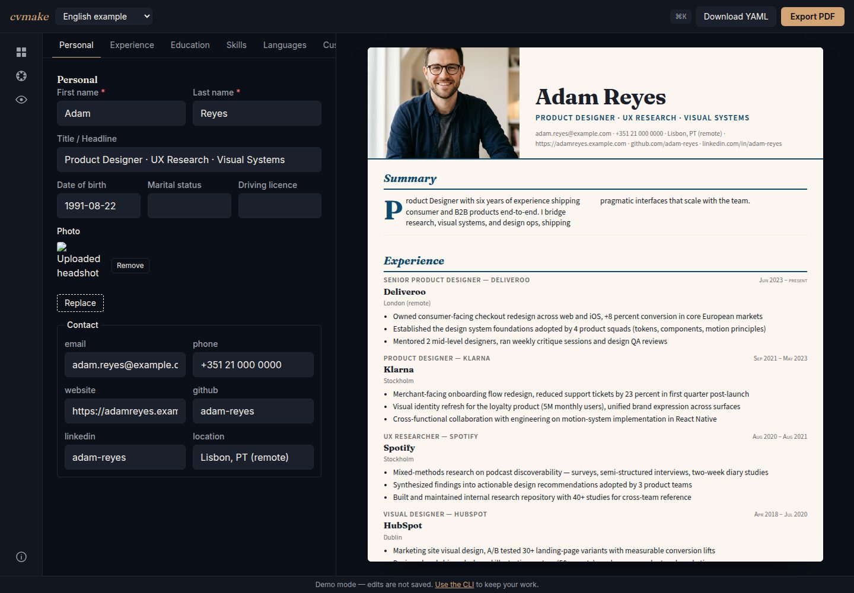Viewport: 854px width, 593px height.
Task: Open the info icon at sidebar bottom
Action: (x=21, y=557)
